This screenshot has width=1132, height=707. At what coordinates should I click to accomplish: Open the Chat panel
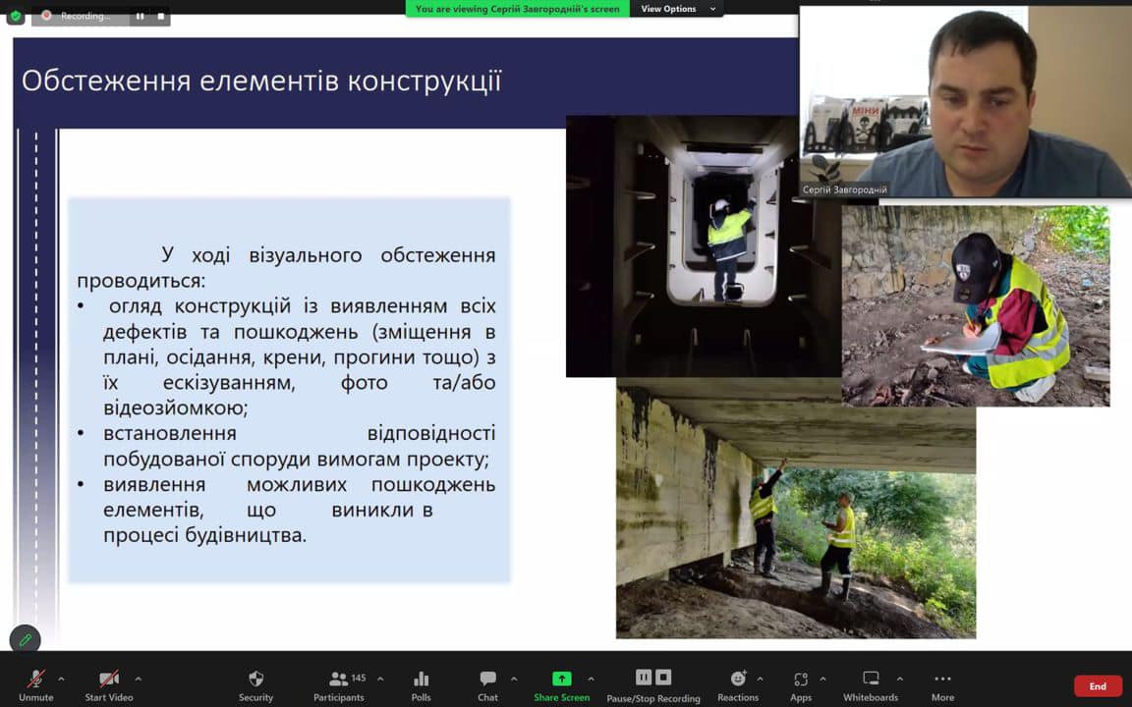click(487, 684)
